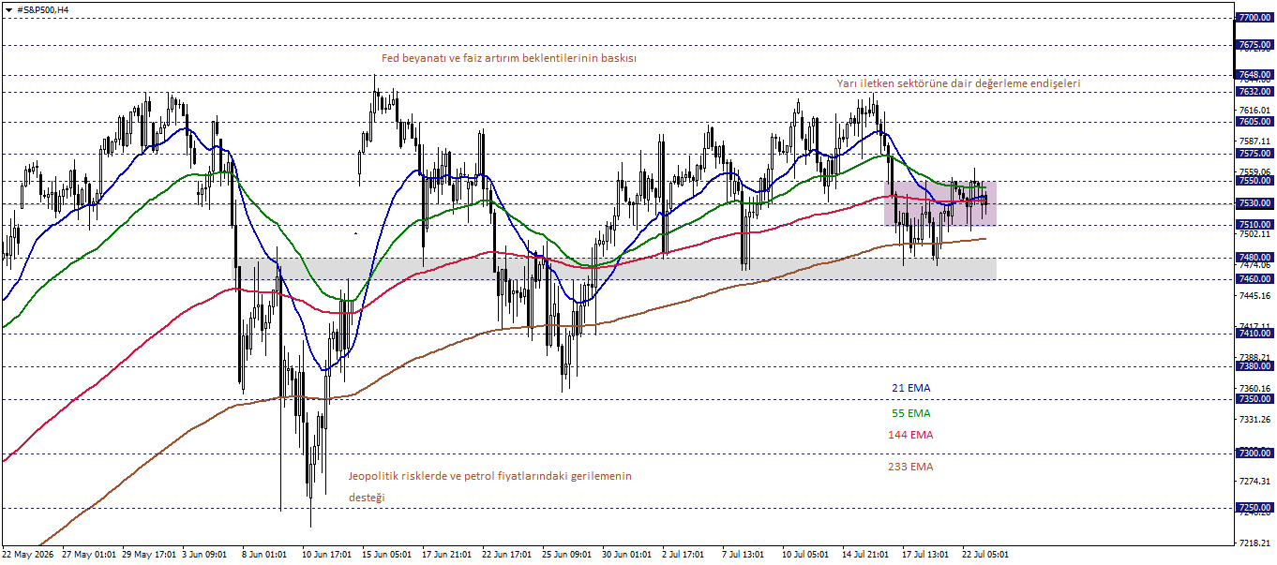Click the 7410.00 price level label
This screenshot has height=565, width=1277.
point(1254,334)
